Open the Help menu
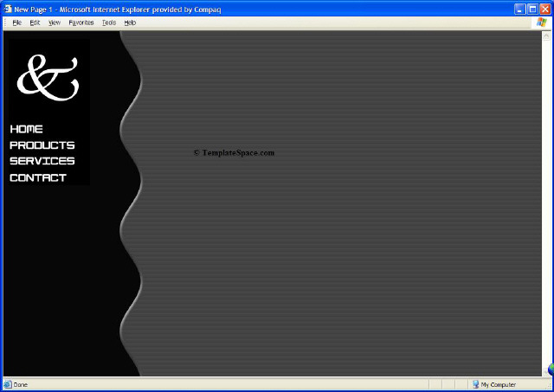 point(130,22)
